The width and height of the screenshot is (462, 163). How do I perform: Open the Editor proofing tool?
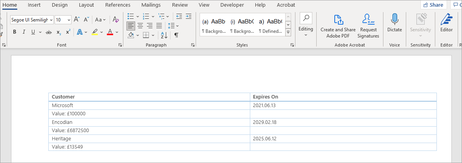pos(446,23)
